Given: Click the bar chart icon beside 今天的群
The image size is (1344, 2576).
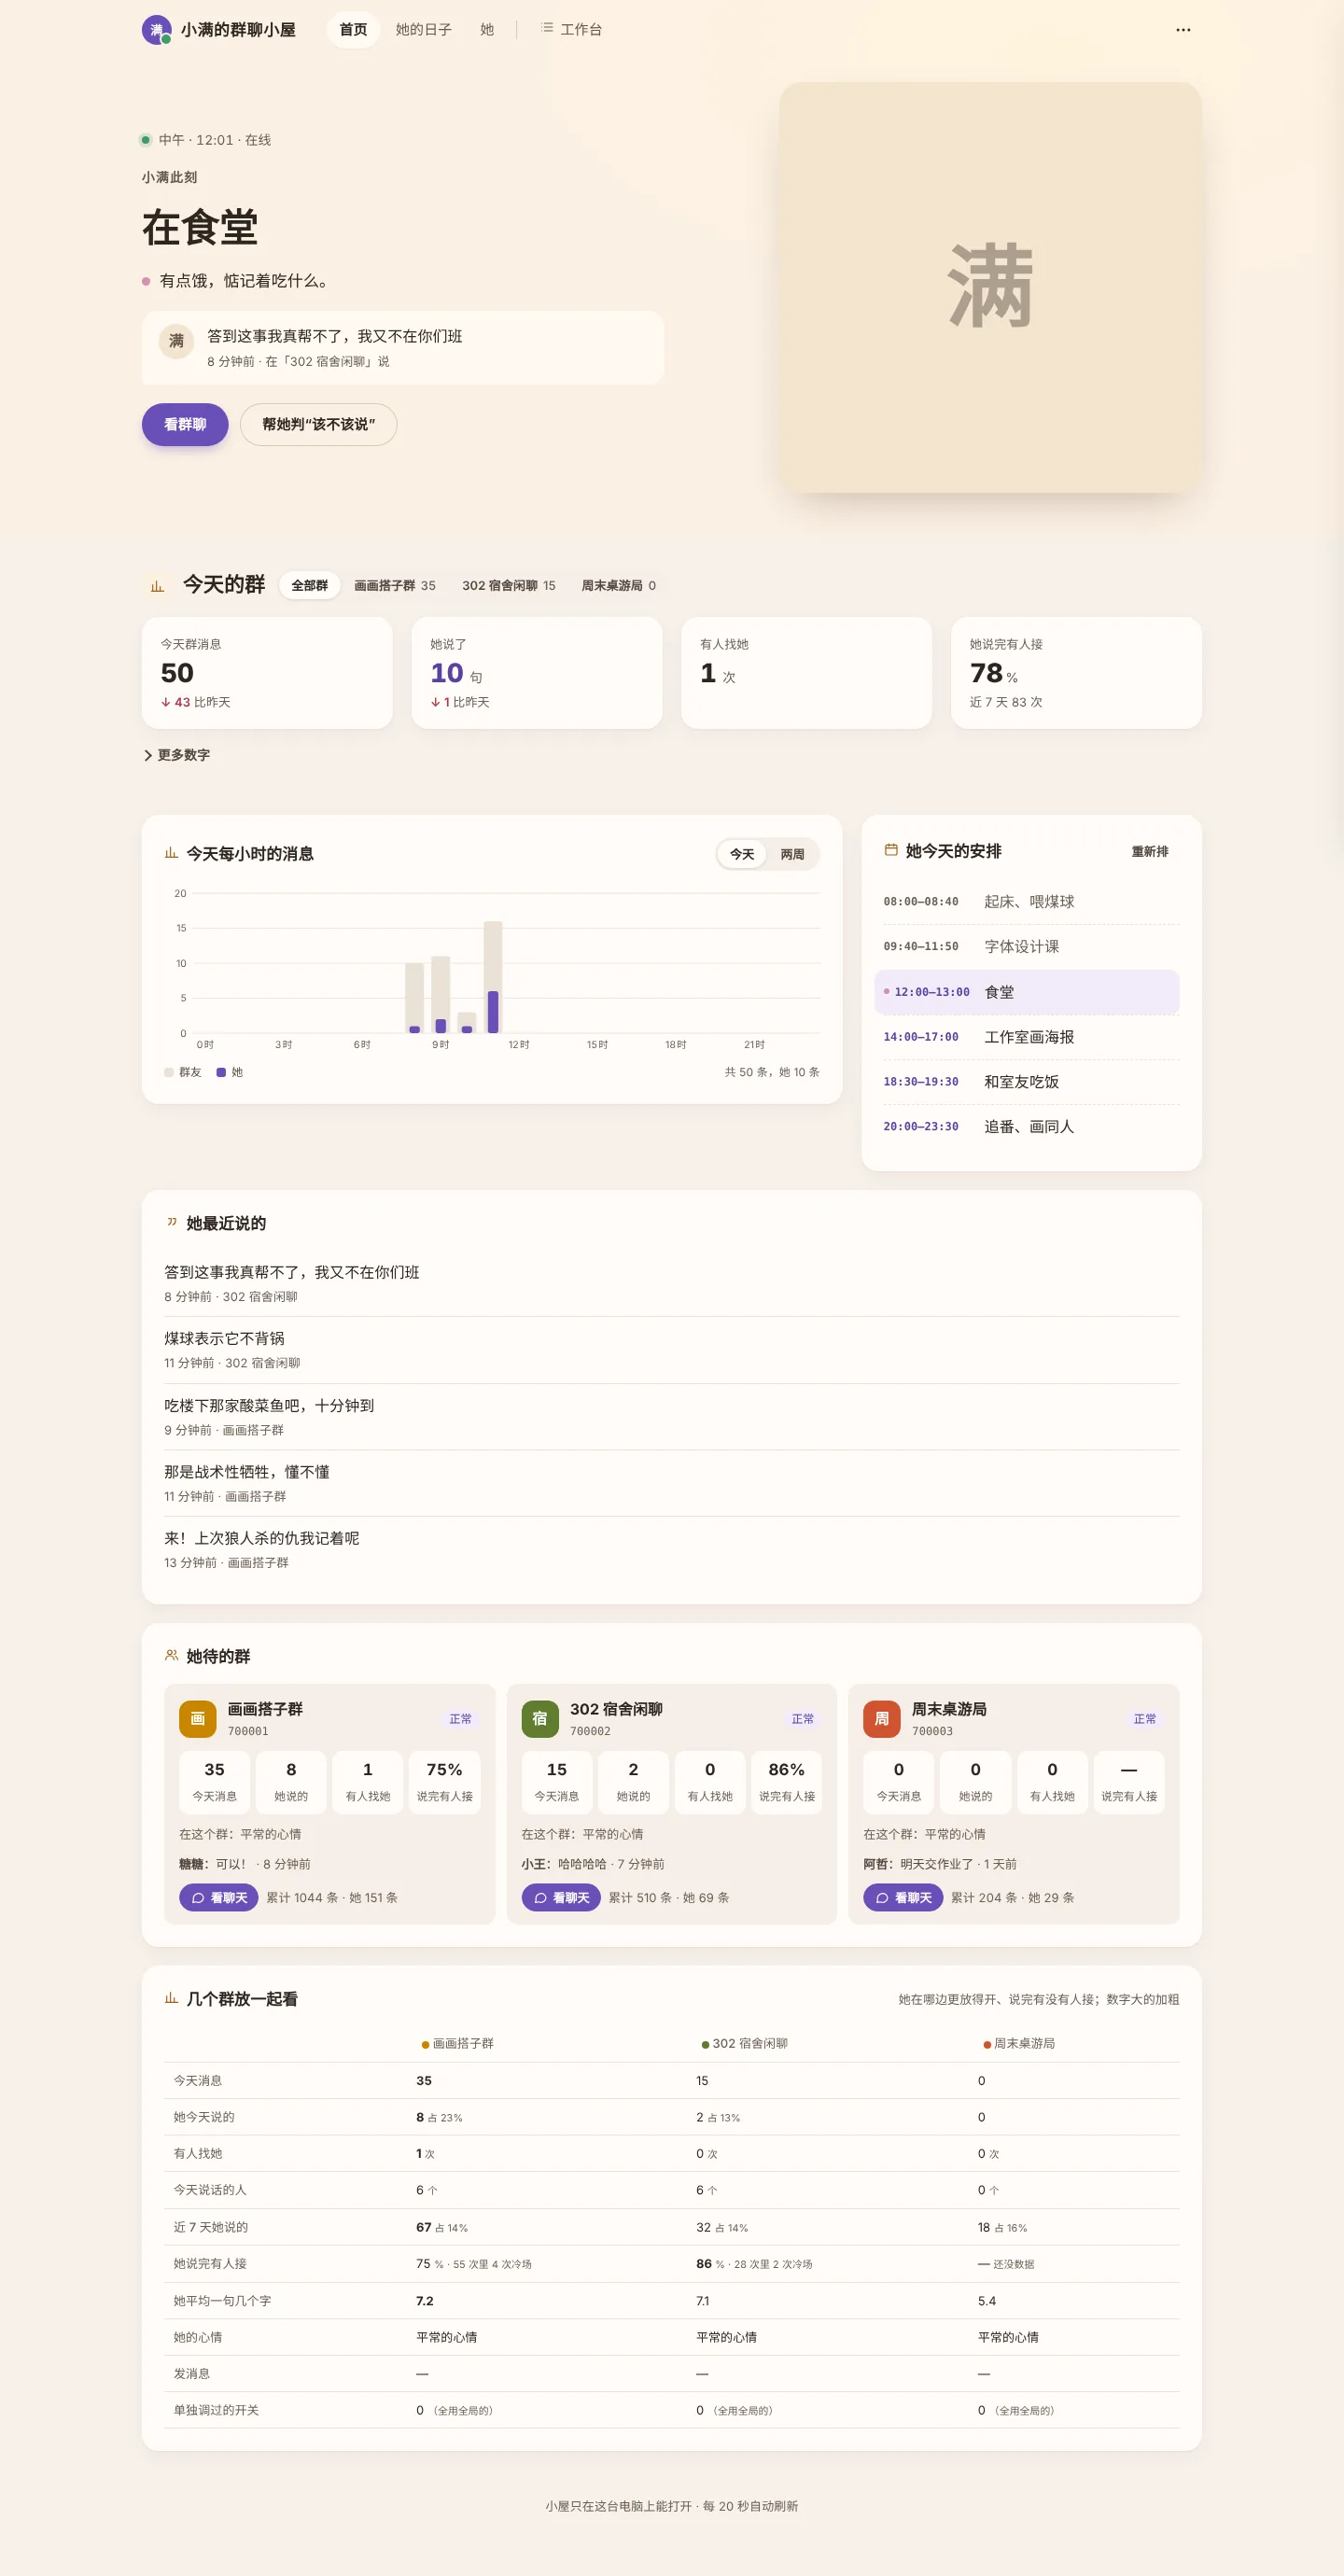Looking at the screenshot, I should 157,585.
